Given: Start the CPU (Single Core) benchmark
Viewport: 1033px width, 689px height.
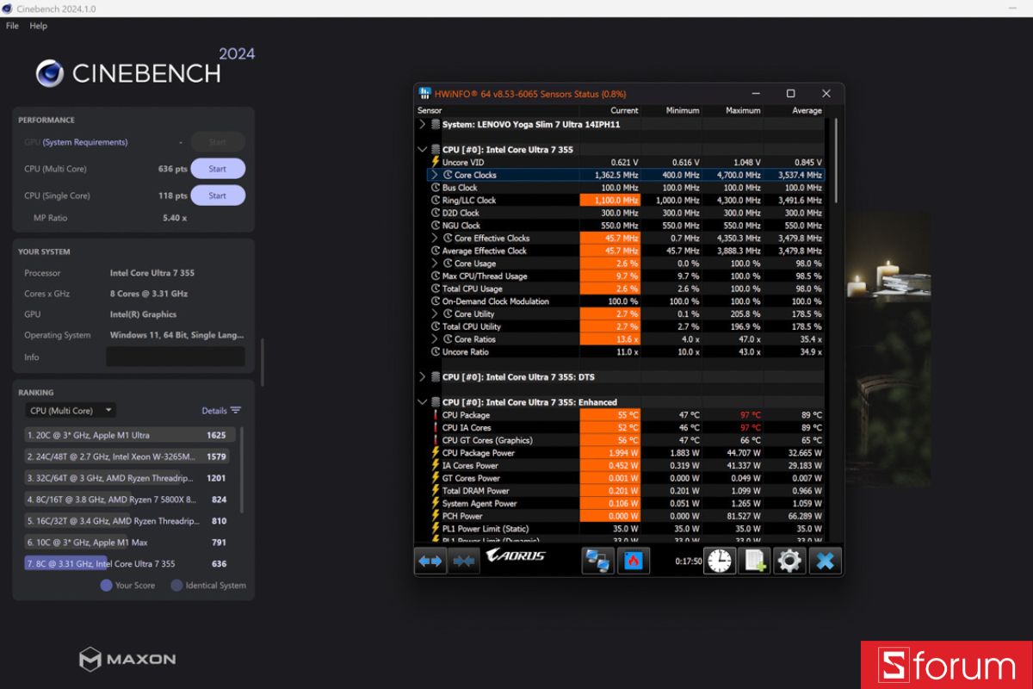Looking at the screenshot, I should click(x=218, y=196).
